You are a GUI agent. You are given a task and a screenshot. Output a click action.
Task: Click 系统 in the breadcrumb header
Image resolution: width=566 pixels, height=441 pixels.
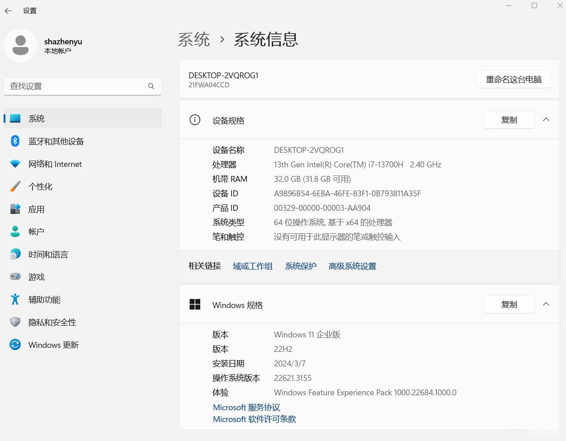pos(194,39)
